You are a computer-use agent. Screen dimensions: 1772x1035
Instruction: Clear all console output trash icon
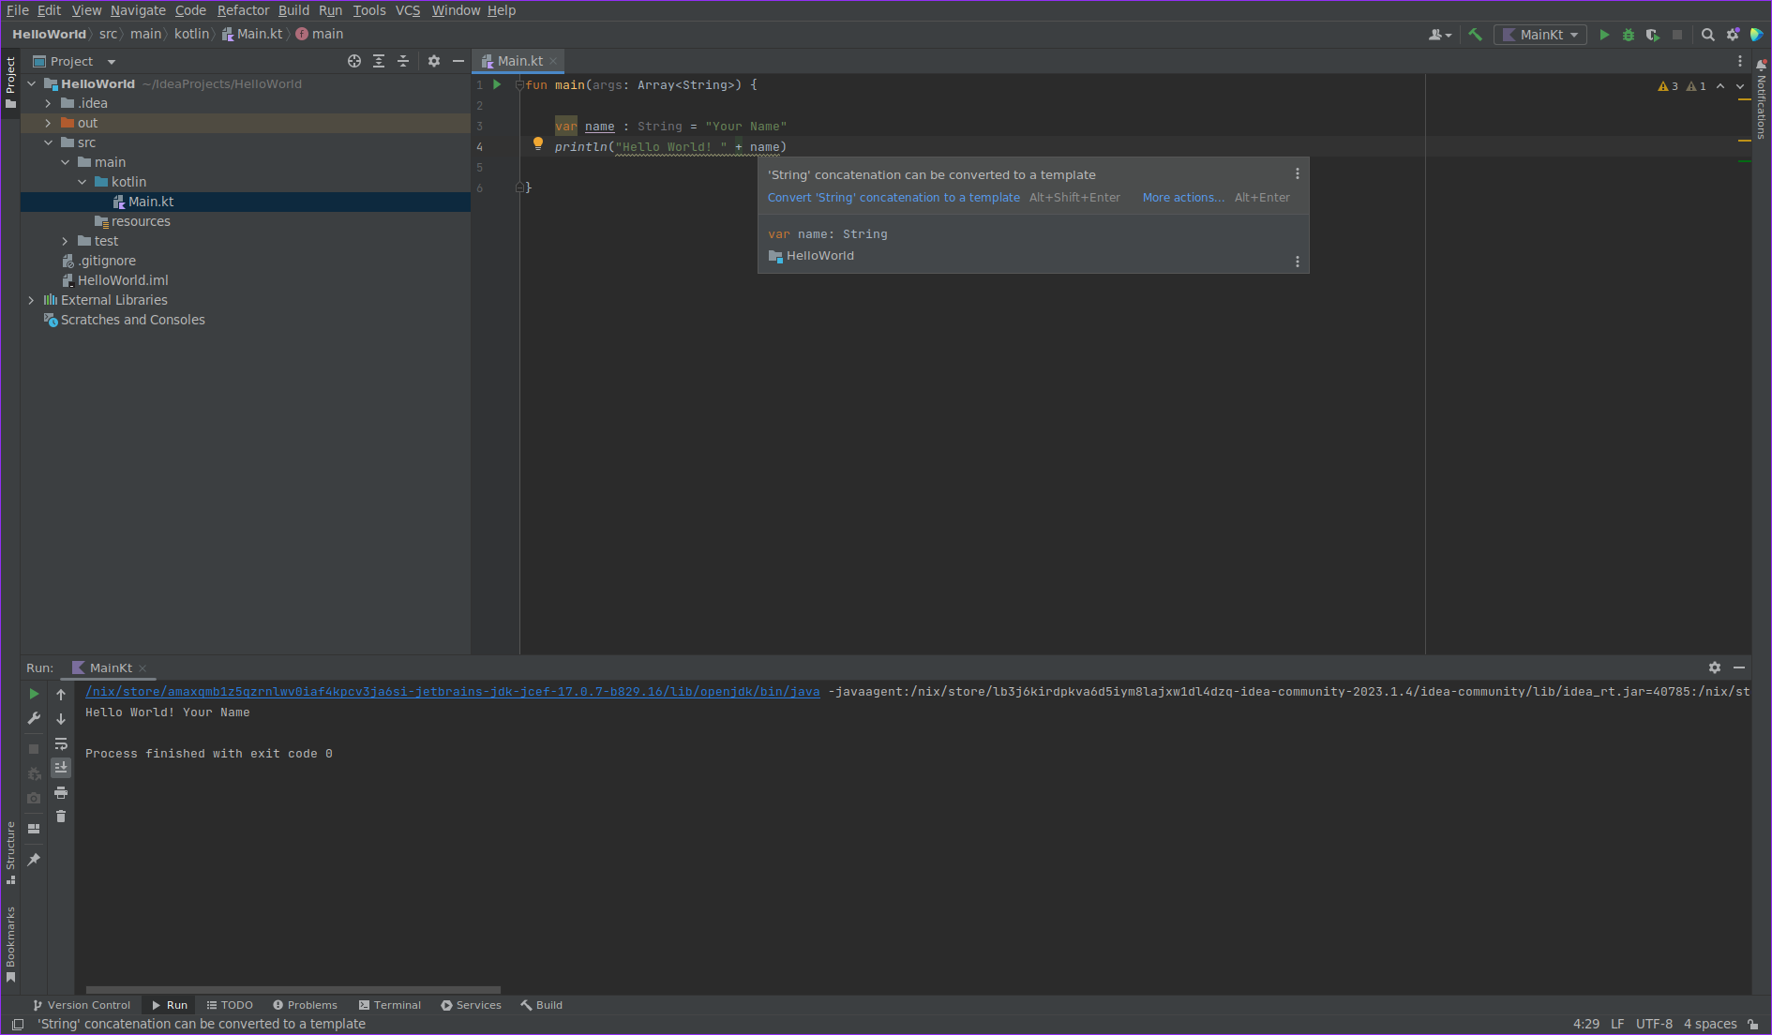pos(61,817)
